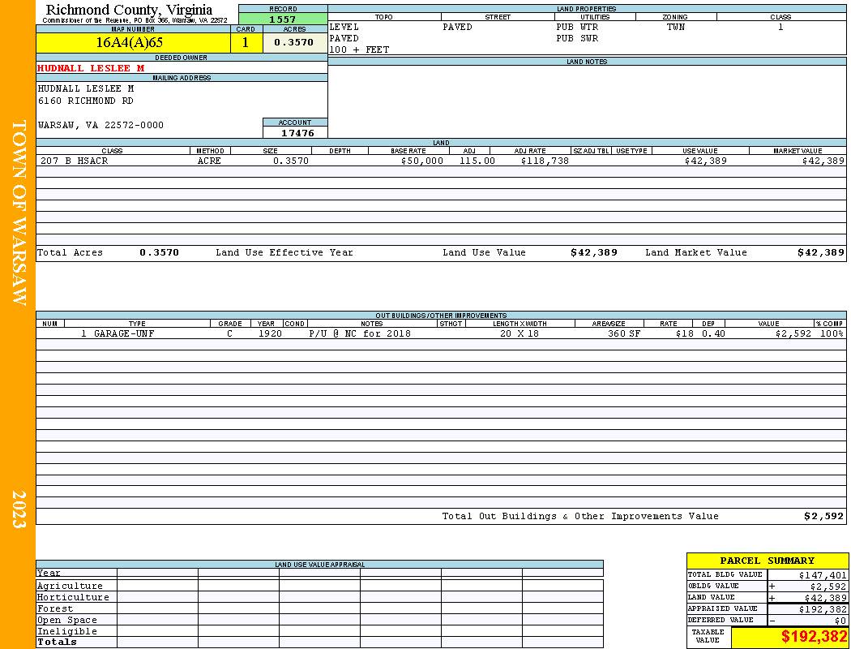Select Land Use Effective Year label
Viewport: 851px width, 649px height.
(x=284, y=252)
